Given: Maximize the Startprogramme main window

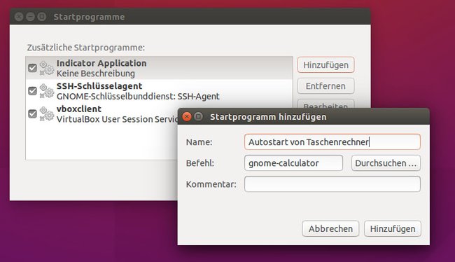Looking at the screenshot, I should tap(42, 17).
